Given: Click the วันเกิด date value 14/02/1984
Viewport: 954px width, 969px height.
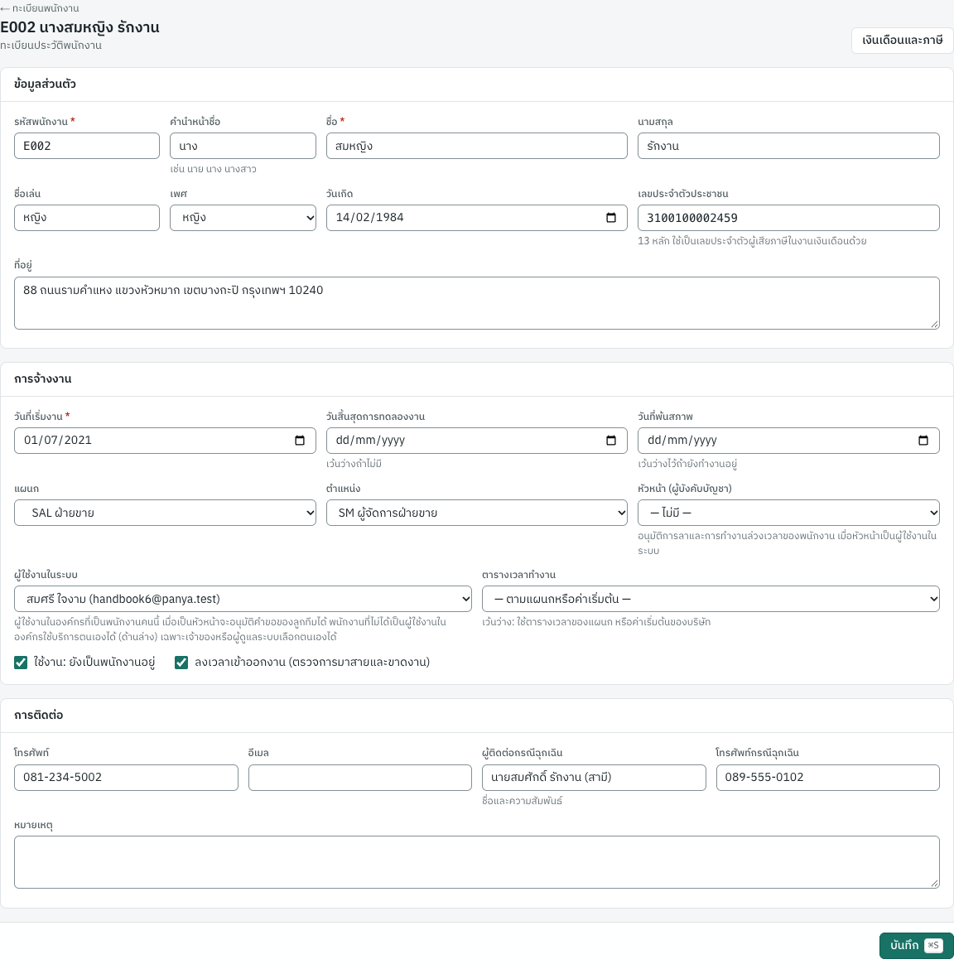Looking at the screenshot, I should tap(369, 218).
